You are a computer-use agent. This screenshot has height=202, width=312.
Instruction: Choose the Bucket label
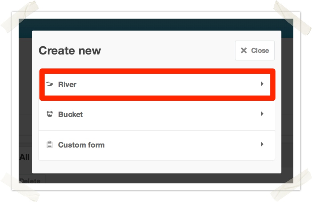[x=71, y=114]
